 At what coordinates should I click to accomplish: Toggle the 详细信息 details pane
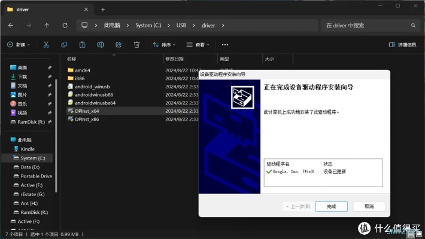(402, 45)
